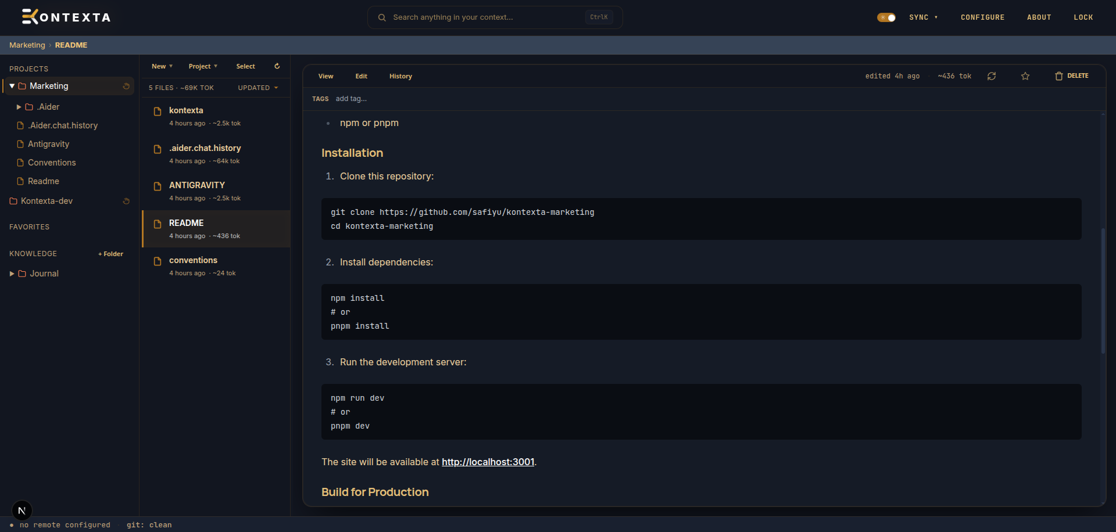Refresh the file list with the reload icon
This screenshot has height=532, width=1116.
277,66
